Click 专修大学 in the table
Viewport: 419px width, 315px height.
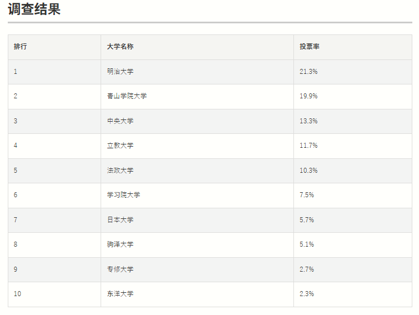(x=120, y=269)
